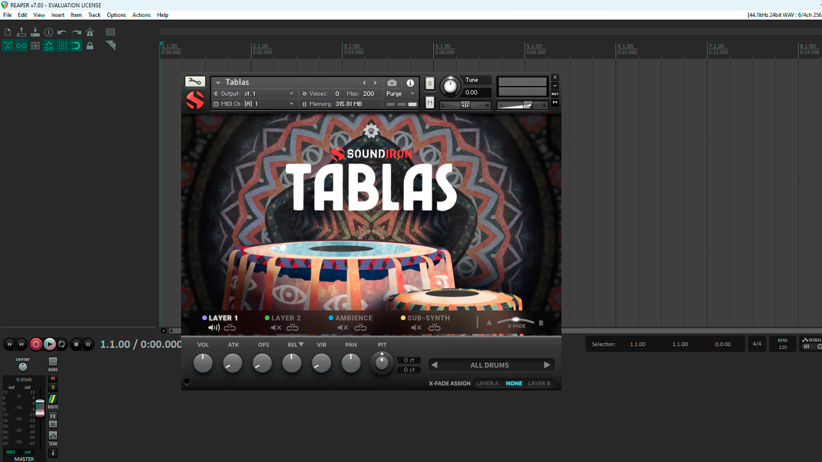Click the transport Play button
The height and width of the screenshot is (462, 822).
(x=49, y=344)
